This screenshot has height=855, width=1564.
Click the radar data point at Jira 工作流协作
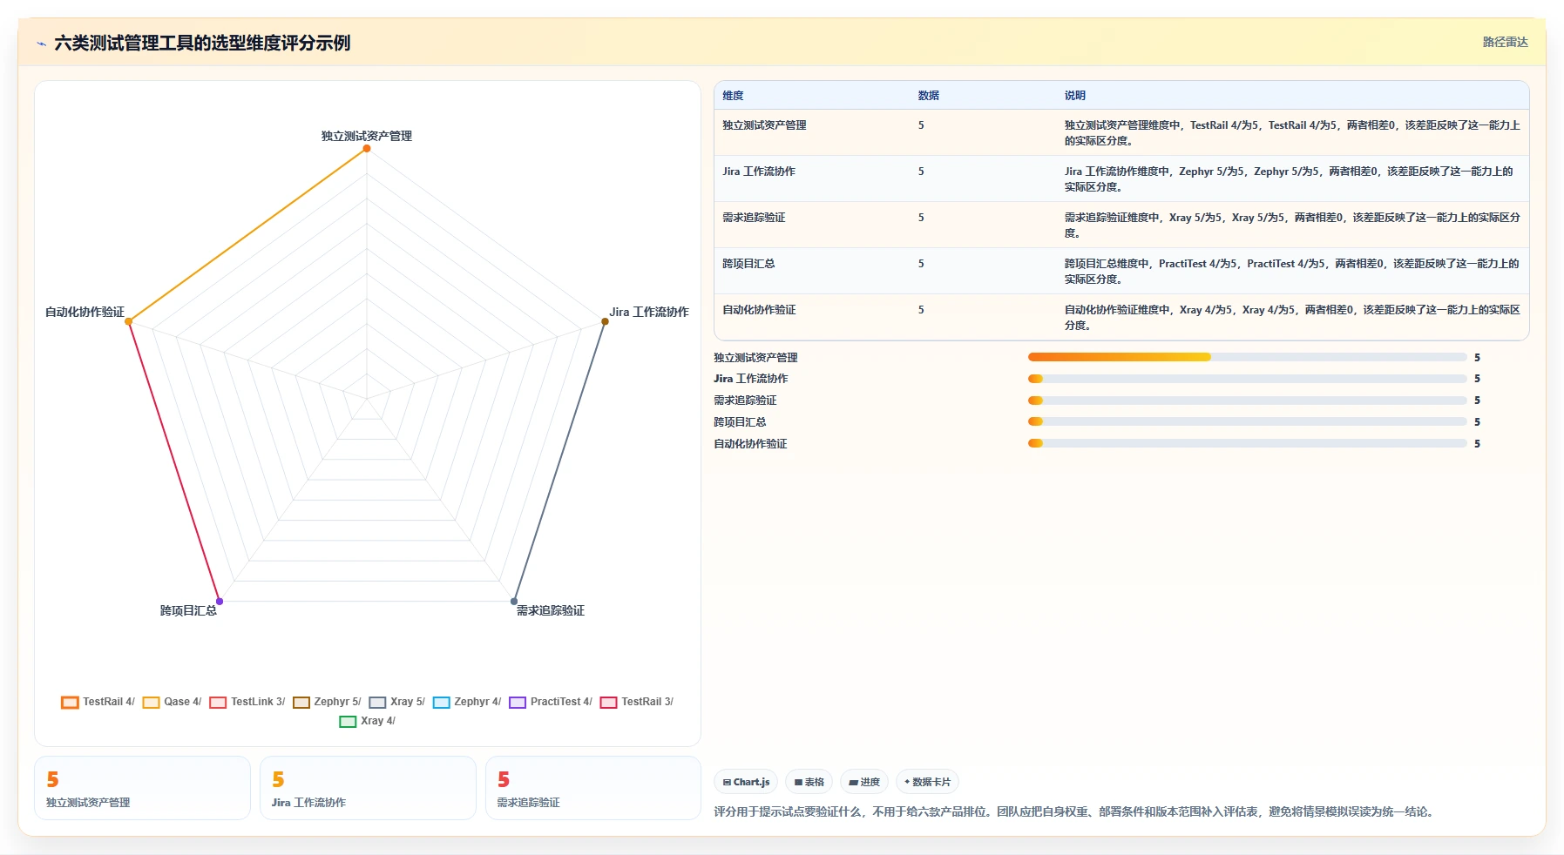[605, 321]
